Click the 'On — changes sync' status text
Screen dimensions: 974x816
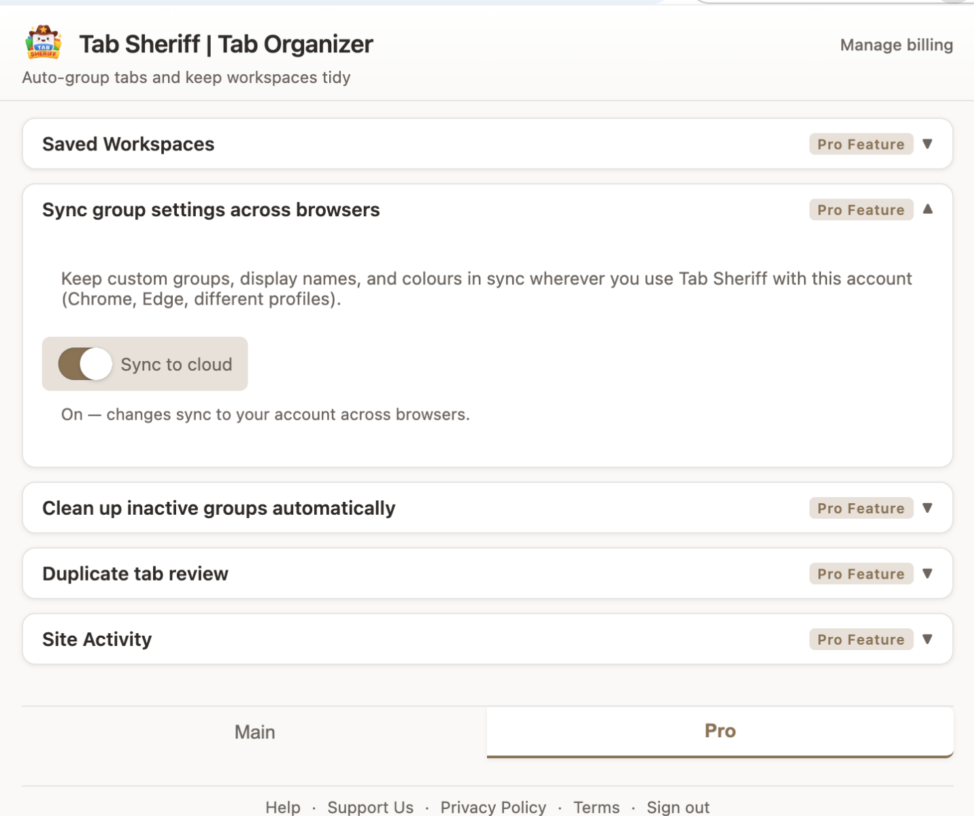click(265, 414)
